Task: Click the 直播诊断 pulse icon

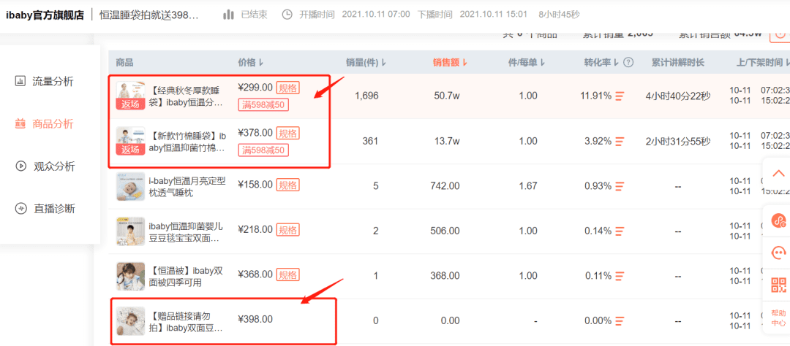Action: (x=20, y=209)
